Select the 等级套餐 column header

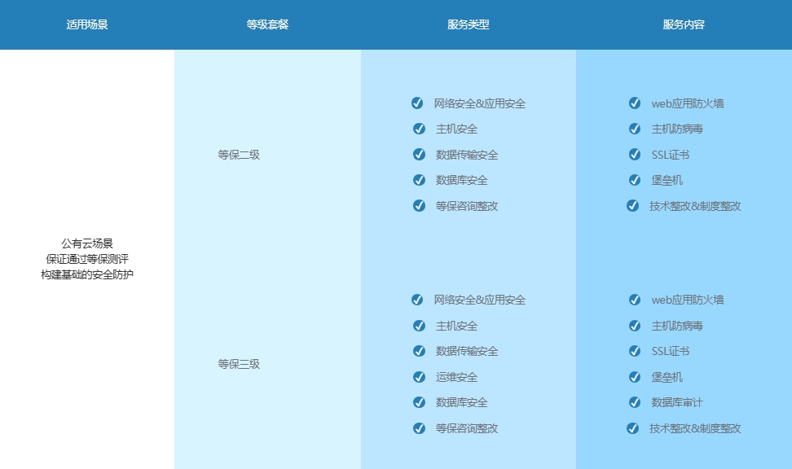(267, 24)
